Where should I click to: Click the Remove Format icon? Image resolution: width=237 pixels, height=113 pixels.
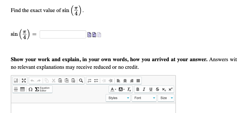point(129,89)
